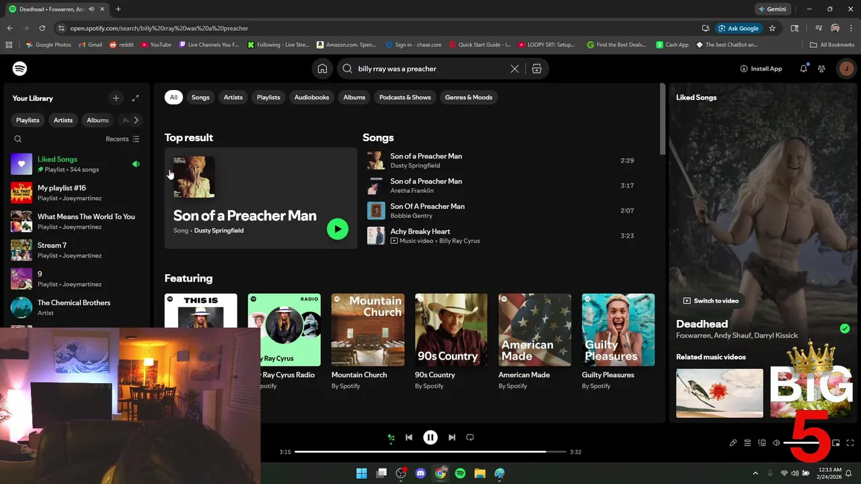Select Podcasts & Shows filter
Image resolution: width=861 pixels, height=484 pixels.
(405, 97)
